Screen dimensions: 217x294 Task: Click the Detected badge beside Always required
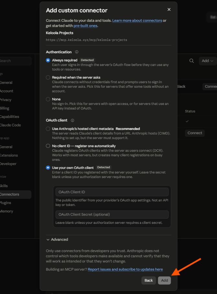pos(87,60)
